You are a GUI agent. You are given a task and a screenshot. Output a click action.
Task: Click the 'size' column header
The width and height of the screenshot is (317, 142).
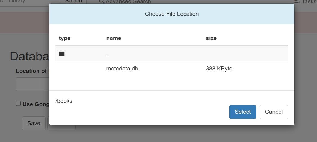pyautogui.click(x=211, y=38)
